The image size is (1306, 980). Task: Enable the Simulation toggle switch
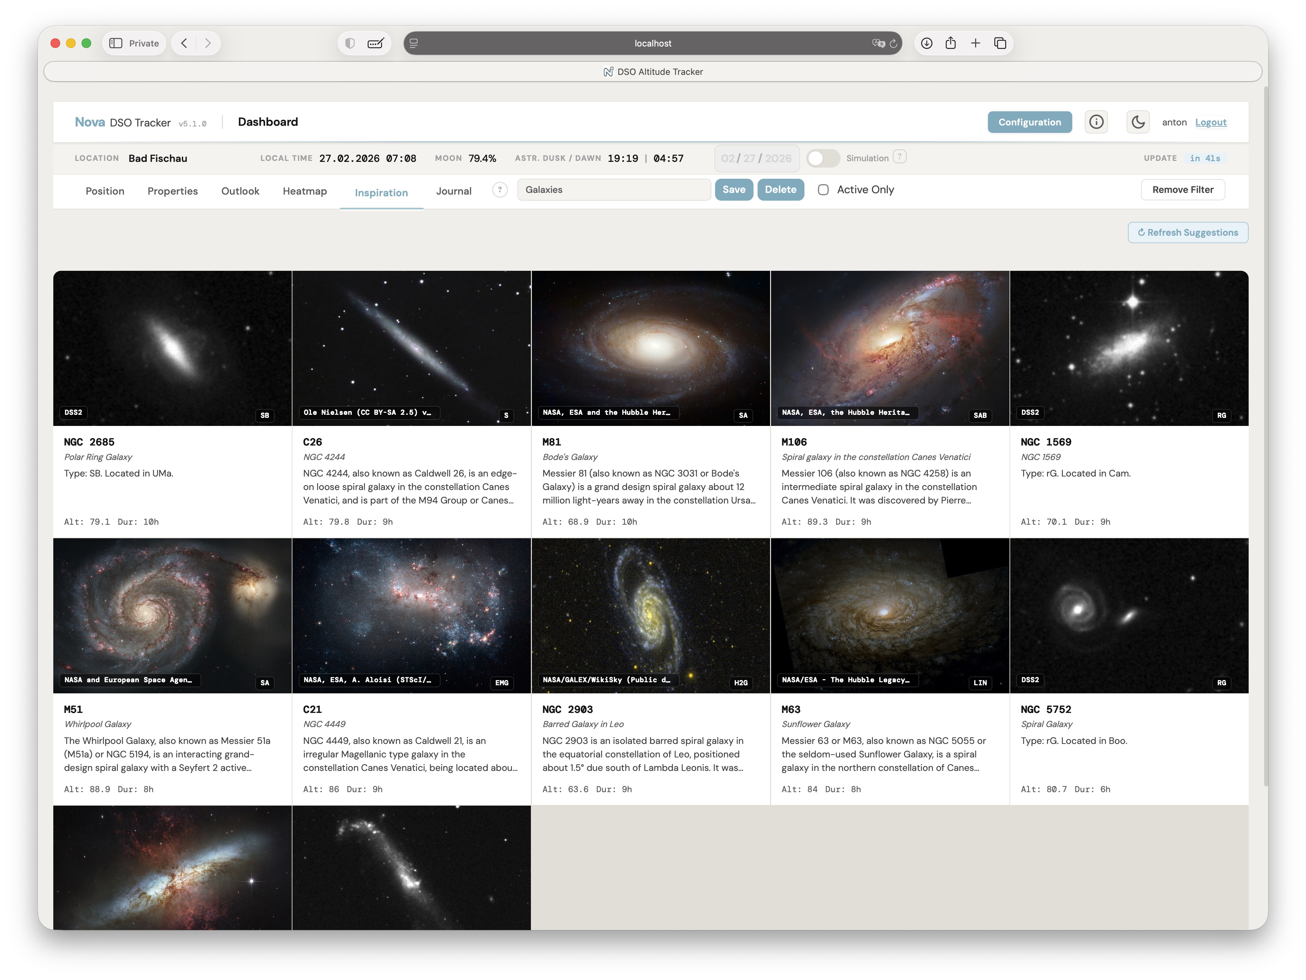(x=823, y=158)
